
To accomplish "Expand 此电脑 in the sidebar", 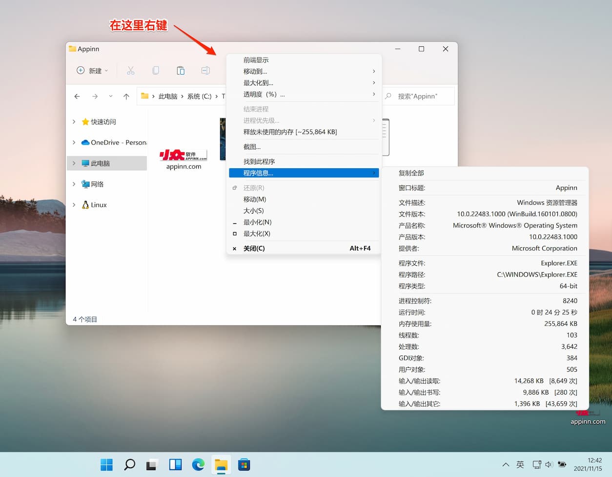I will [73, 163].
